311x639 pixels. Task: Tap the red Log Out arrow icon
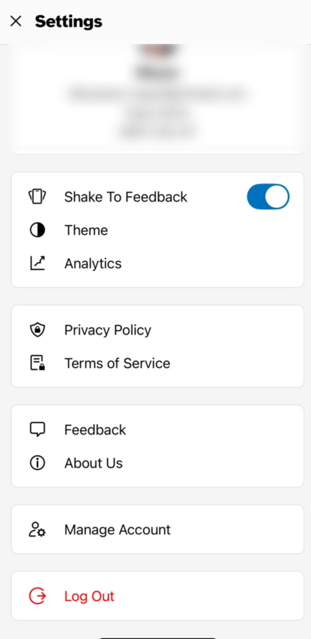point(37,596)
